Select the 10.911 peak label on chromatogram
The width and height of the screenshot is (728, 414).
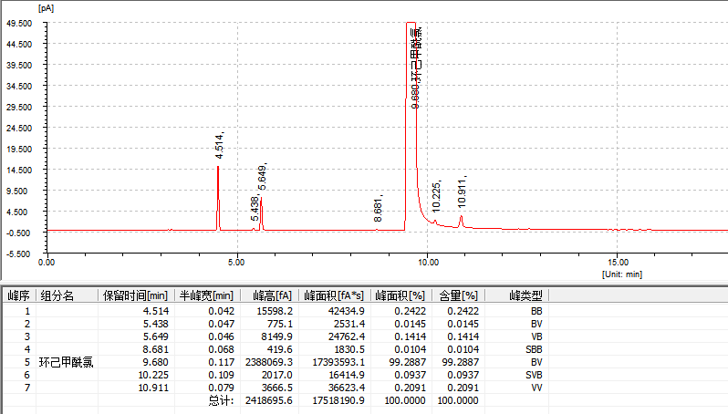click(x=463, y=191)
